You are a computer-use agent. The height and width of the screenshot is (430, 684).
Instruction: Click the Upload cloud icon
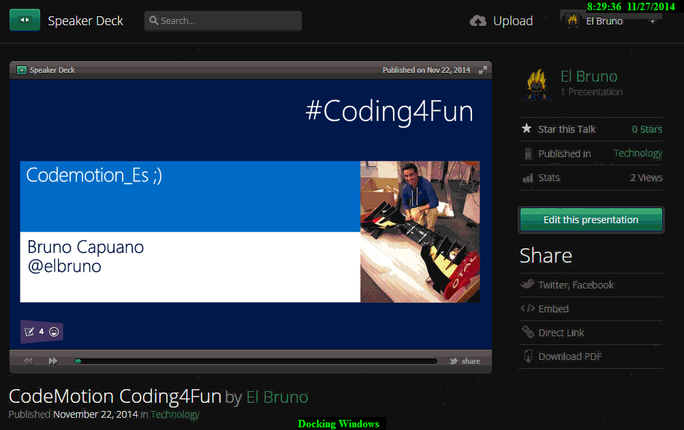478,21
